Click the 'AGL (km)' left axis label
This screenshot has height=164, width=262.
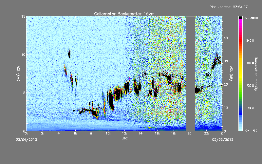pyautogui.click(x=18, y=73)
